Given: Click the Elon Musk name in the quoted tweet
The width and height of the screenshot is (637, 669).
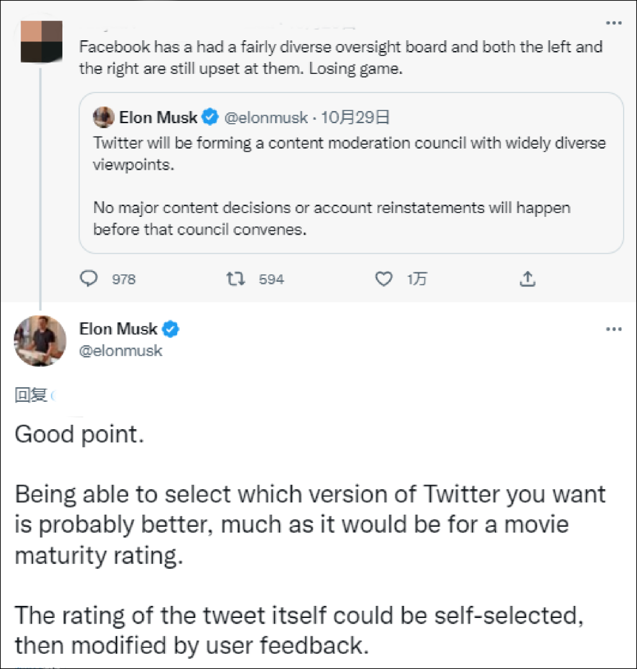Looking at the screenshot, I should 158,117.
